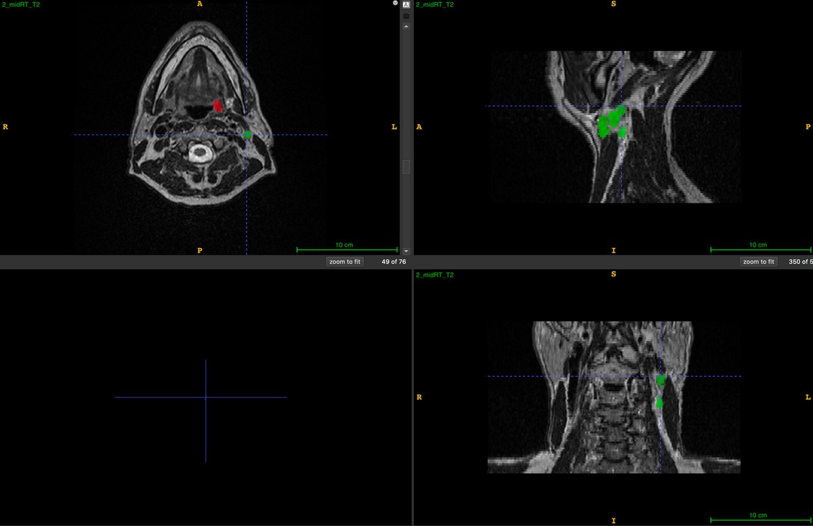
Task: Click the 'A' anterior marker atop the axial view
Action: 199,4
